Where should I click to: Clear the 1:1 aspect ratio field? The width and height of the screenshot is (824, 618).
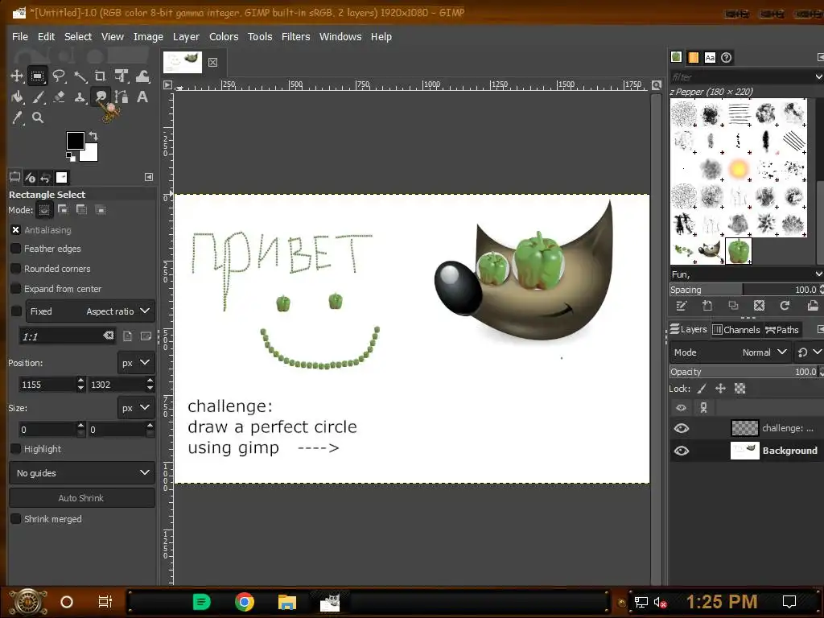[109, 336]
